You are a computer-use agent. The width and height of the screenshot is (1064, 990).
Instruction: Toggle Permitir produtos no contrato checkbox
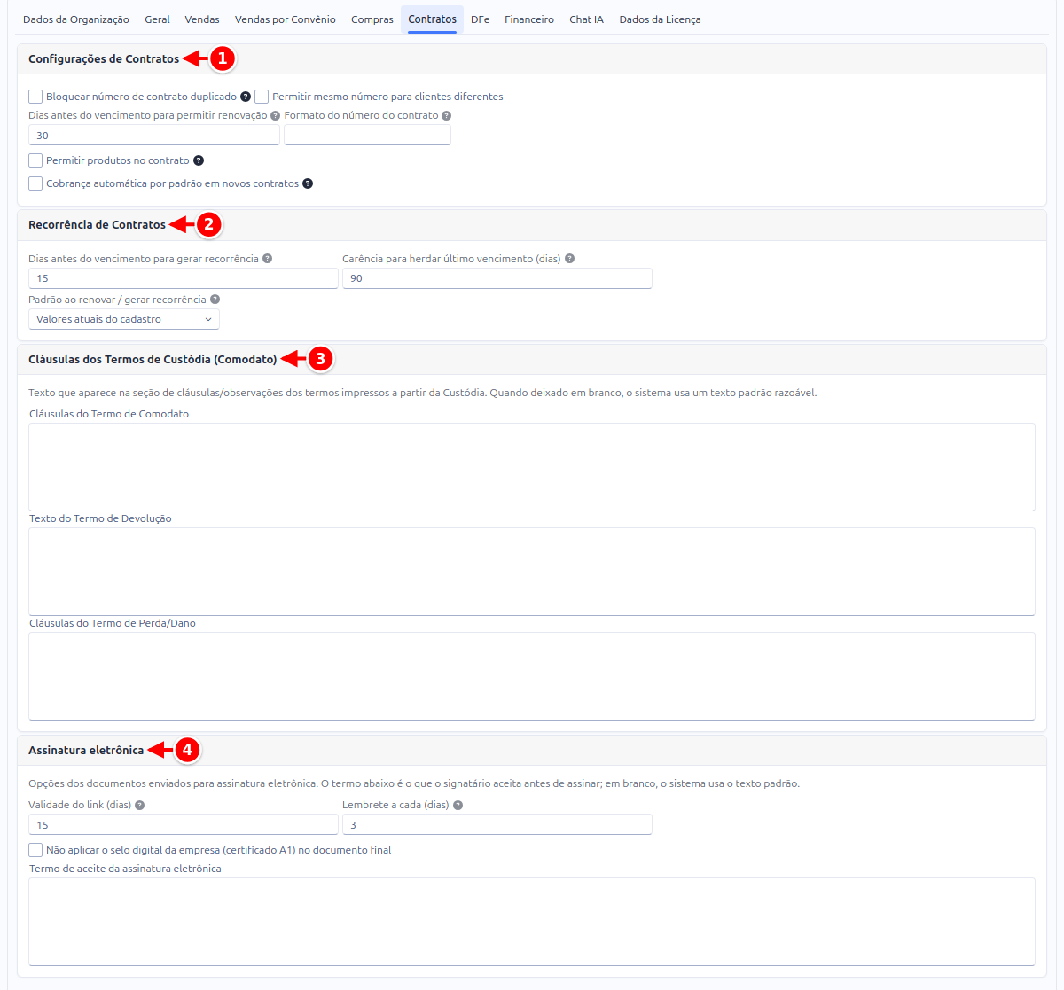[x=35, y=160]
